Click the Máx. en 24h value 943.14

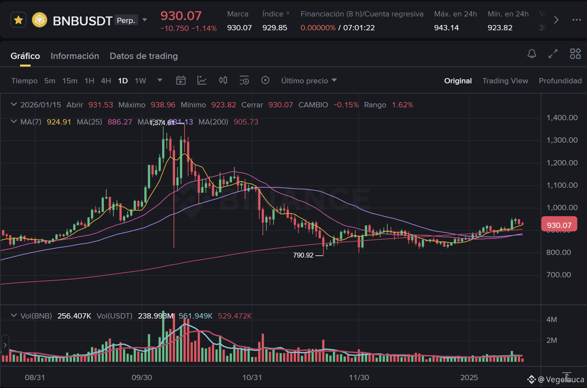point(446,28)
